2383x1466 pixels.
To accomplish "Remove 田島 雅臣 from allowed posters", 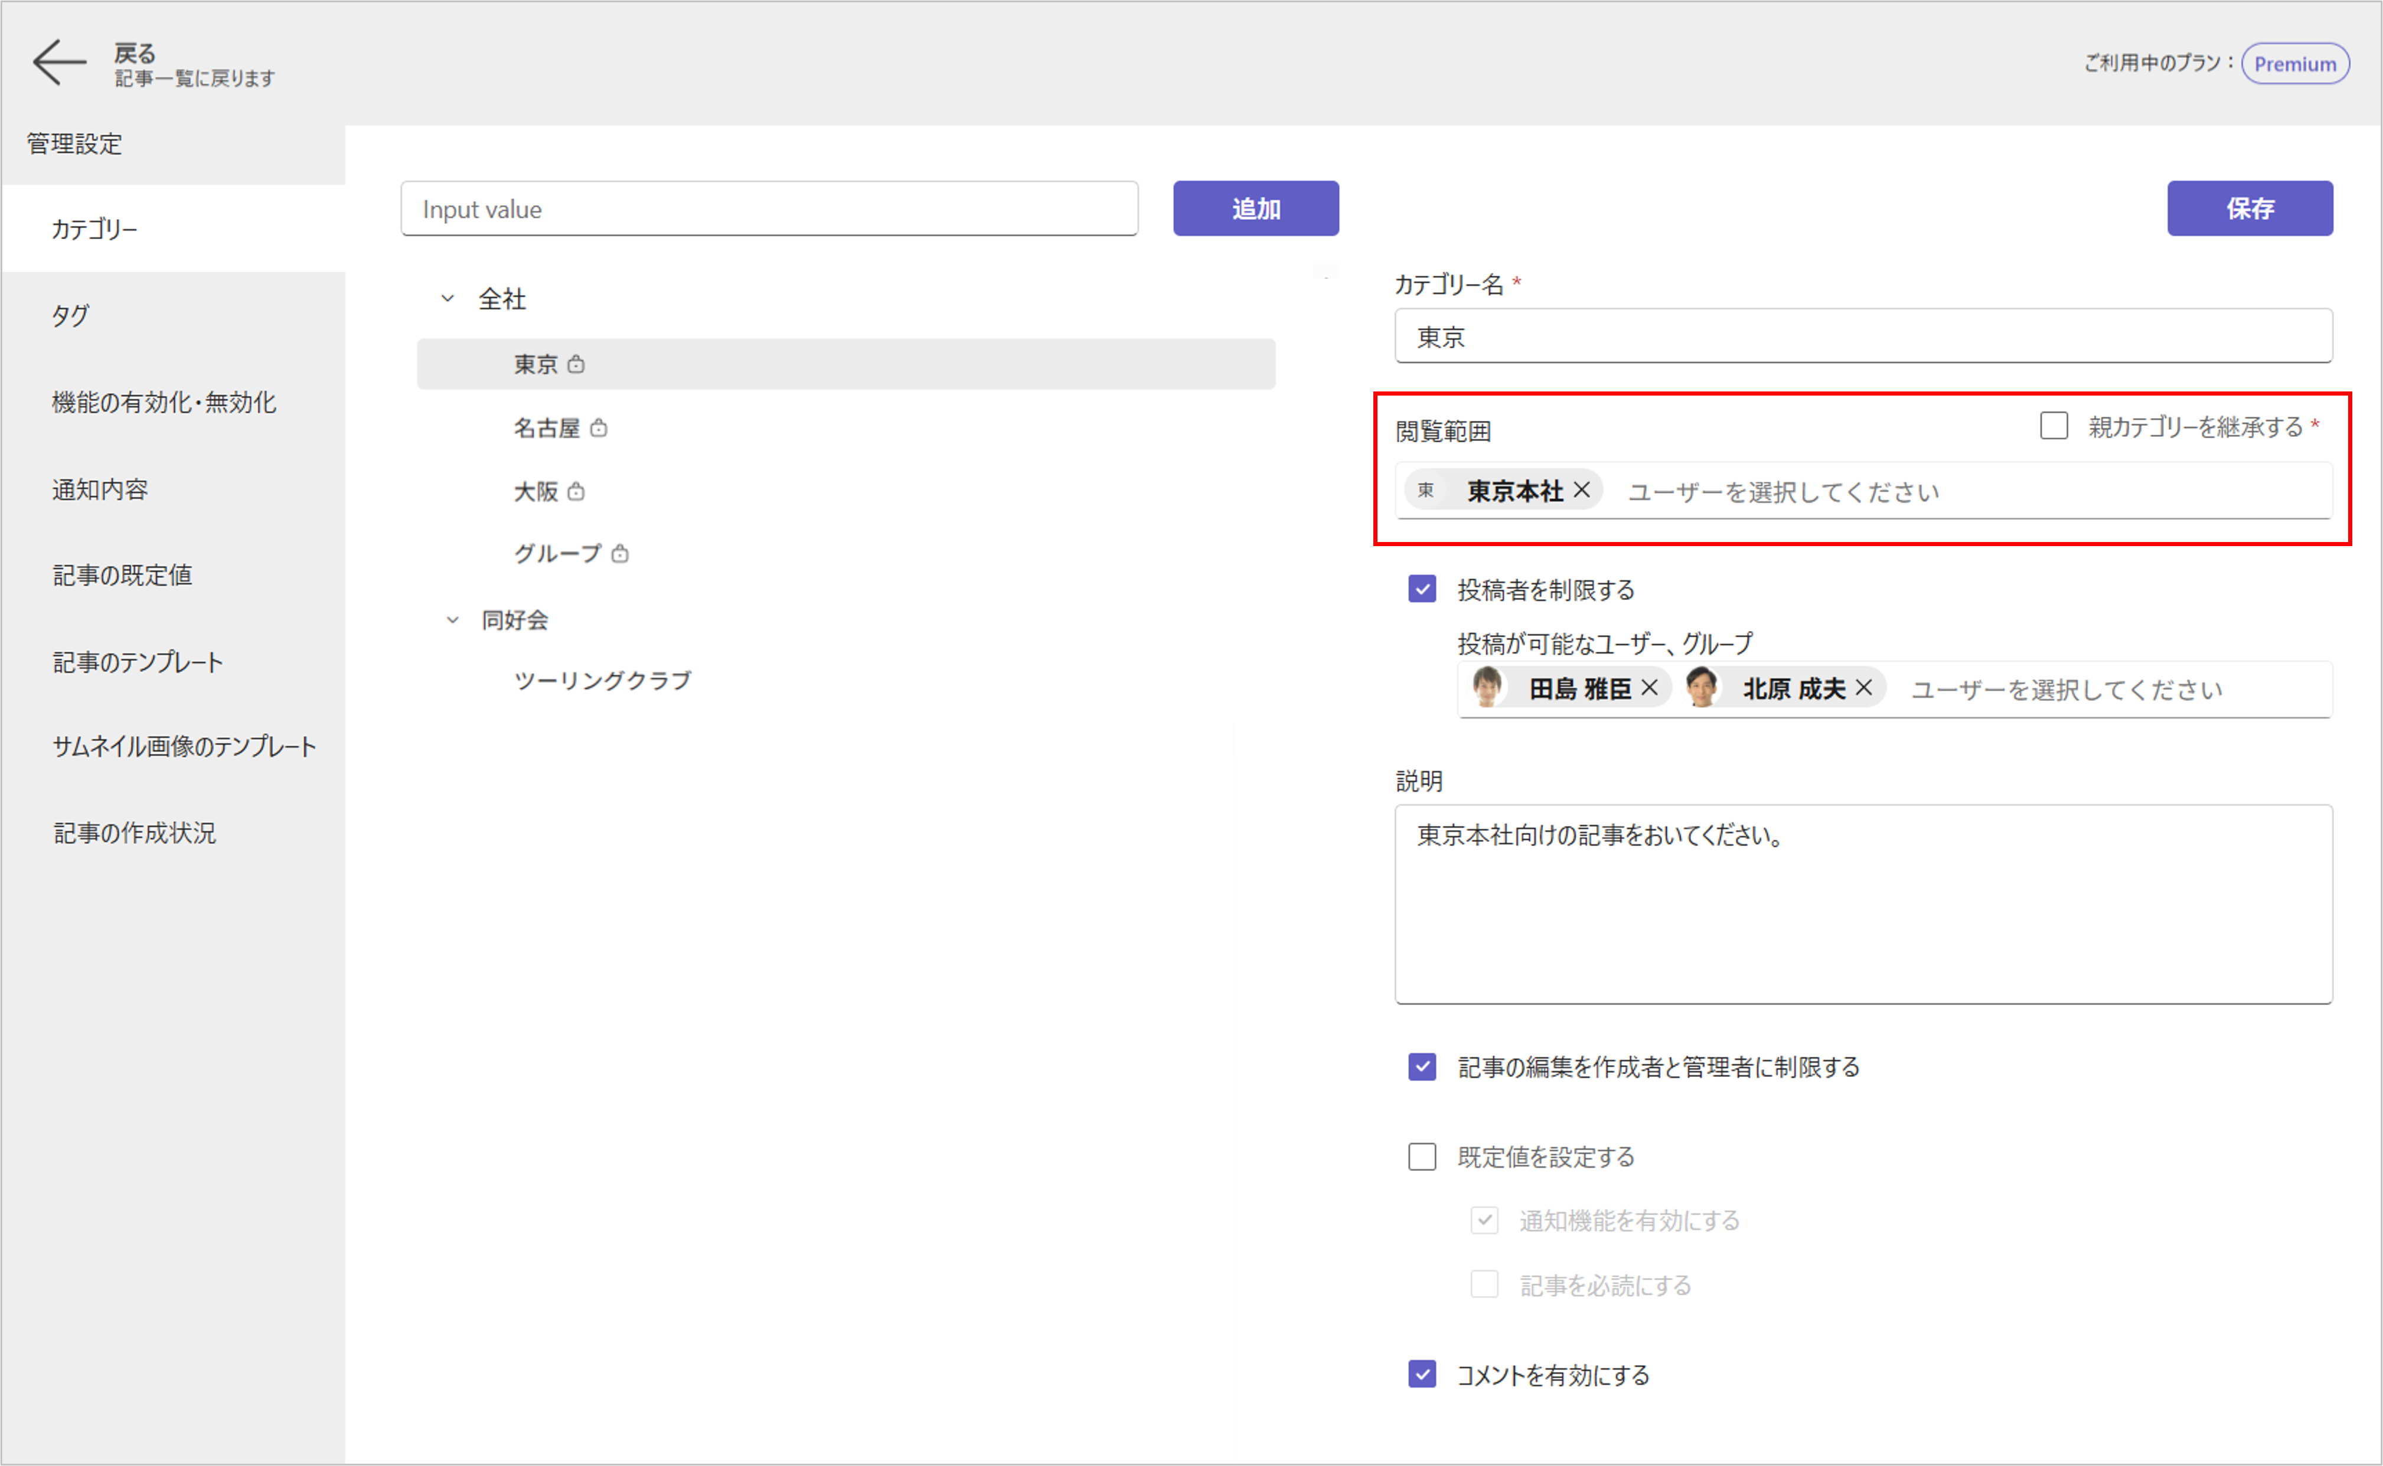I will point(1649,688).
